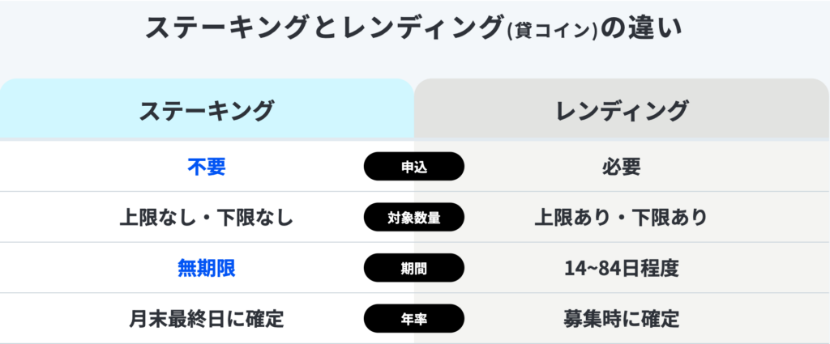Select the レンディング column header

coord(622,109)
